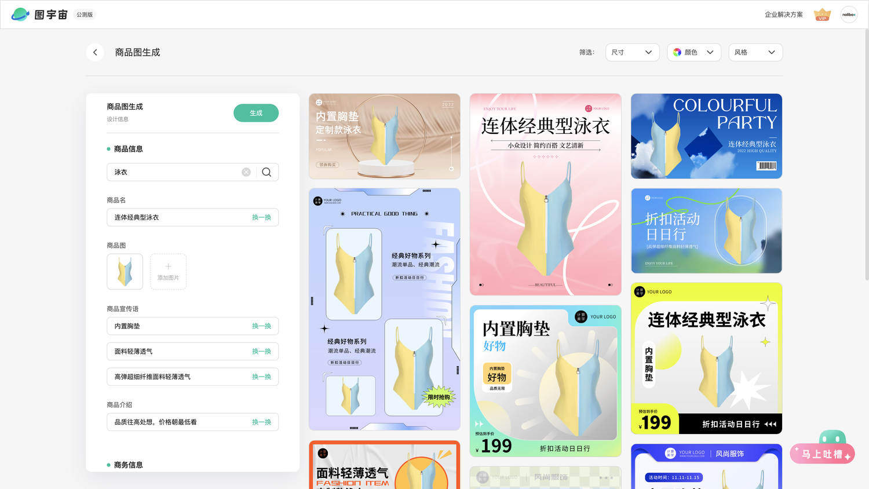Swap the product intro with 换一换
869x489 pixels.
[261, 422]
